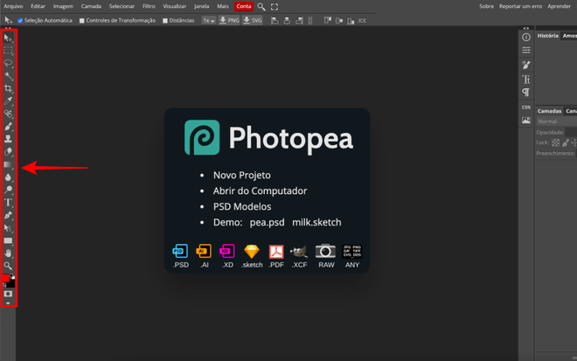Click the red foreground color swatch
The image size is (577, 361).
[5, 278]
